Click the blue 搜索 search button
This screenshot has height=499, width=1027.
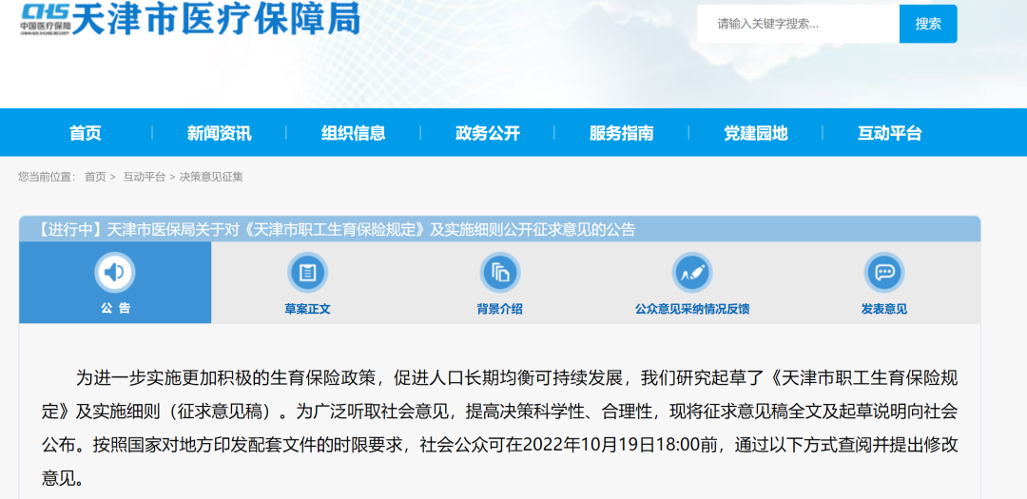928,24
